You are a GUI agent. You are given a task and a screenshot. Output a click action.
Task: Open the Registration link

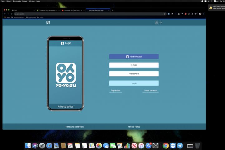click(x=116, y=90)
